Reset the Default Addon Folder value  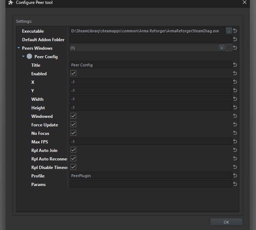point(235,39)
